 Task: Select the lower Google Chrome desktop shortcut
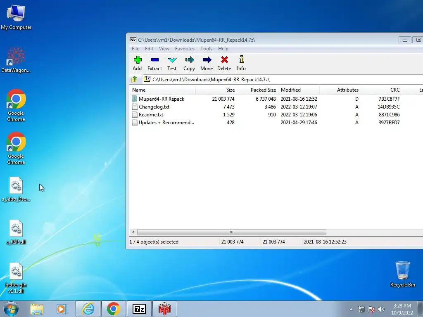[16, 148]
